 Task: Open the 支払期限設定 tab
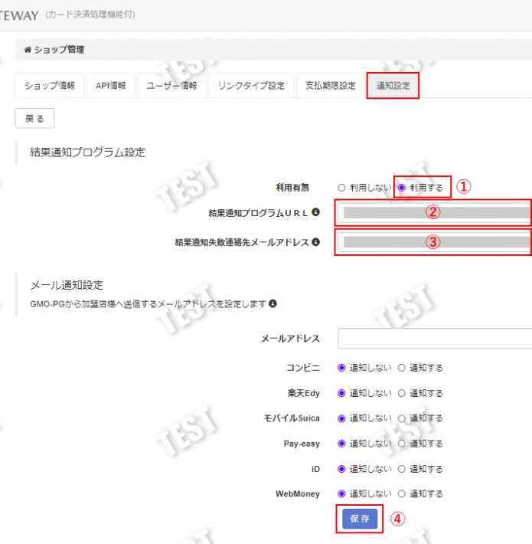point(330,86)
